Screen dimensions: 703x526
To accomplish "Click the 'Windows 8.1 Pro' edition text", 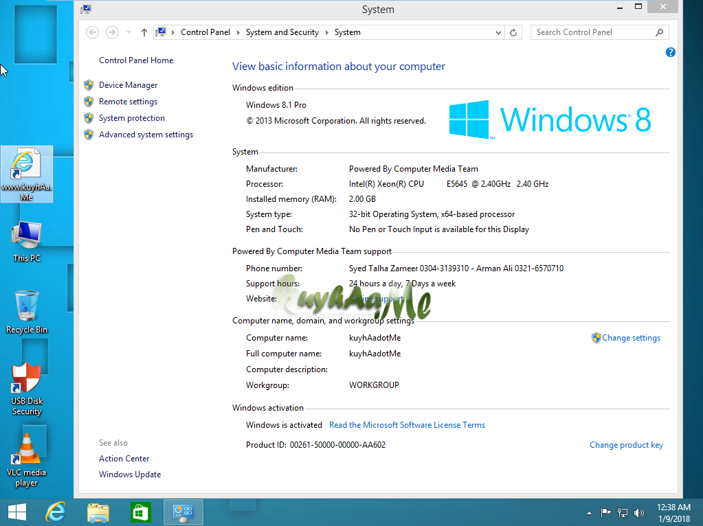I will tap(276, 105).
